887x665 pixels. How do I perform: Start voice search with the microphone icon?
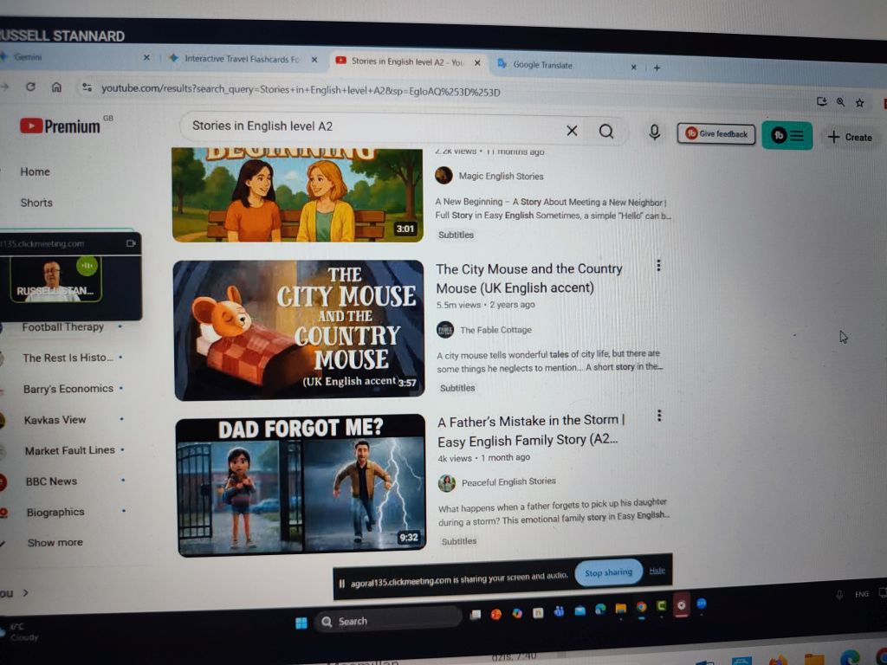point(655,132)
